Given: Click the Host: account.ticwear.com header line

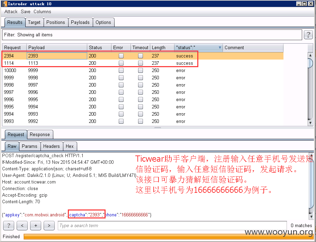Looking at the screenshot, I should coord(29,182).
